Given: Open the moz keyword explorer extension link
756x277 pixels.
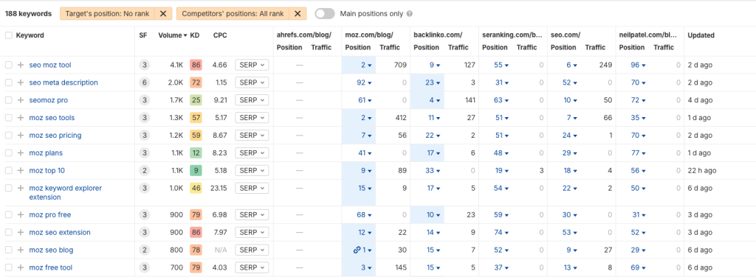Looking at the screenshot, I should point(58,192).
